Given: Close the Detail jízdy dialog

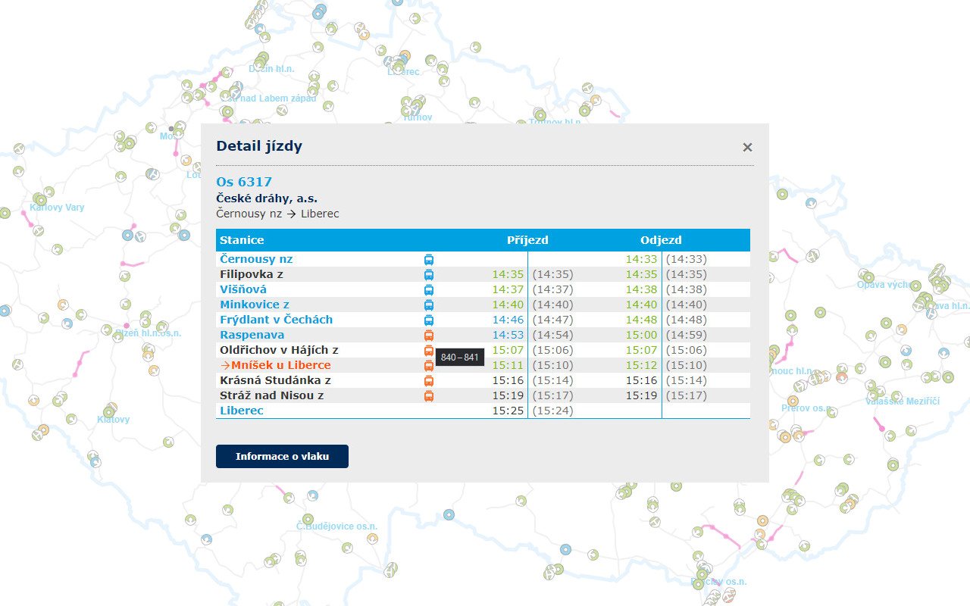Looking at the screenshot, I should click(747, 148).
